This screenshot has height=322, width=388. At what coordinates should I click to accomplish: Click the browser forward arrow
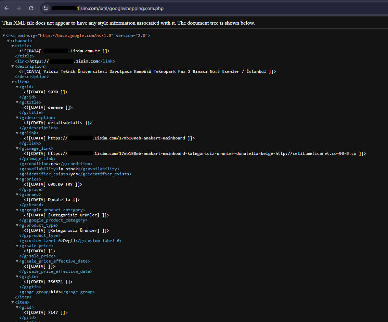(19, 8)
